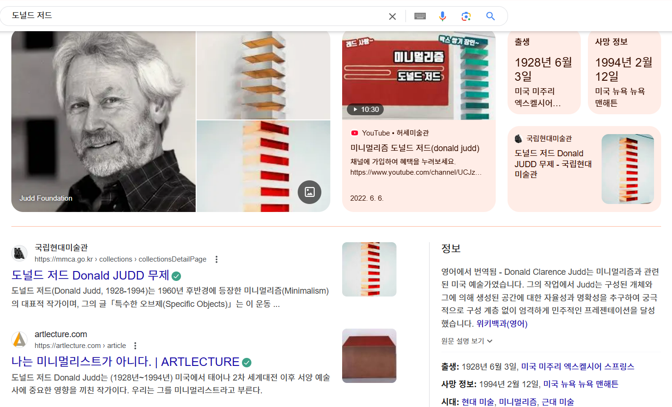672x407 pixels.
Task: Start voice search with the microphone icon
Action: pyautogui.click(x=442, y=16)
